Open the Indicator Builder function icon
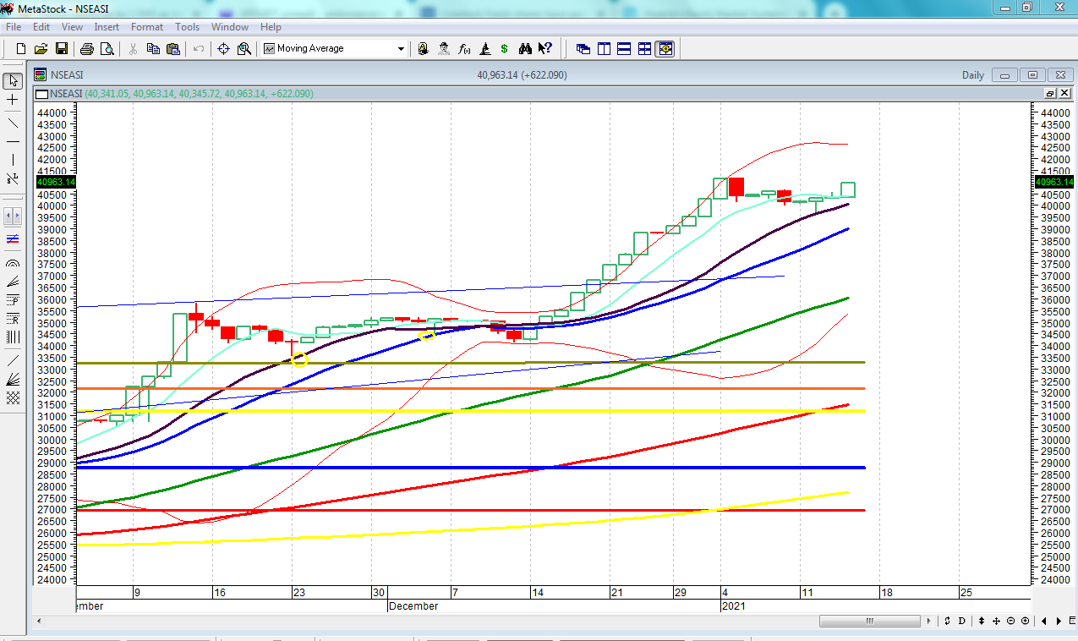Image resolution: width=1078 pixels, height=641 pixels. click(463, 48)
